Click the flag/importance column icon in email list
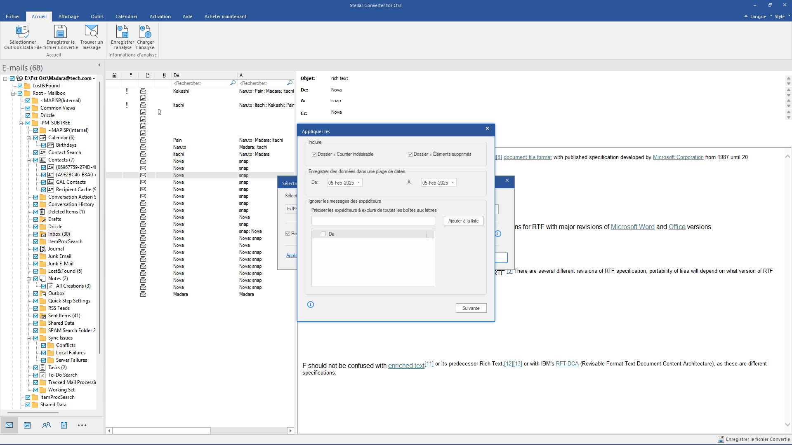792x445 pixels. tap(130, 75)
